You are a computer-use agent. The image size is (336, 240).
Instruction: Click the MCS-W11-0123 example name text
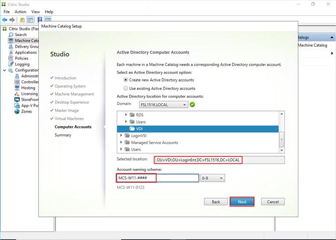[131, 188]
